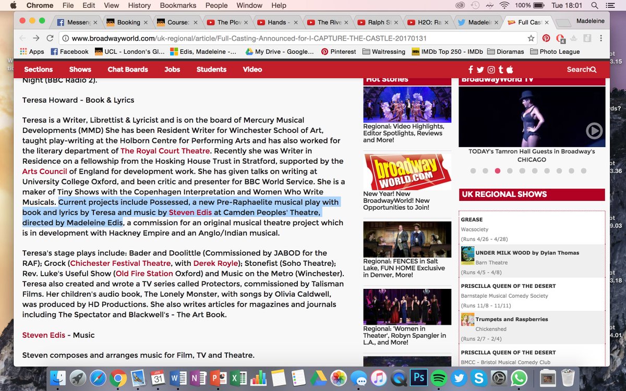Open the Wi-Fi status menu
This screenshot has height=391, width=626.
click(x=504, y=5)
